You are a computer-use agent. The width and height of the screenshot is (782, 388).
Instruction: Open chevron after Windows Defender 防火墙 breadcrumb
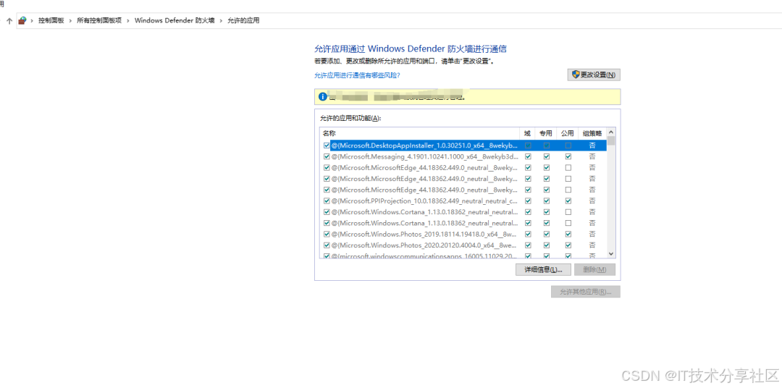click(x=222, y=21)
